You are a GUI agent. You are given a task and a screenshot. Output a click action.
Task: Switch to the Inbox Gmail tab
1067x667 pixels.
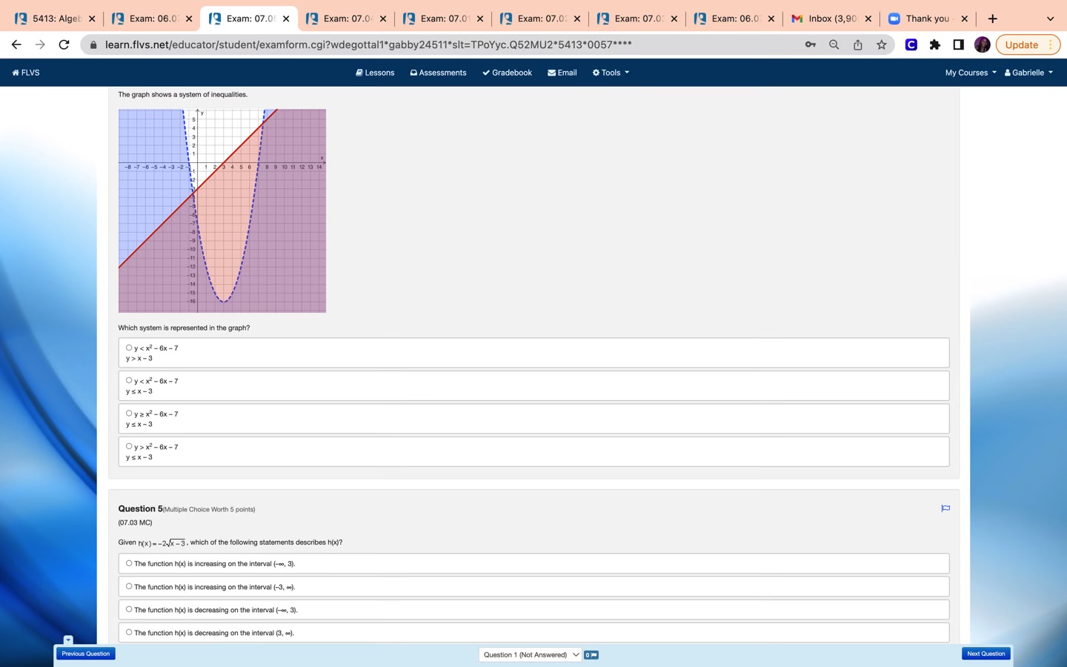coord(830,19)
